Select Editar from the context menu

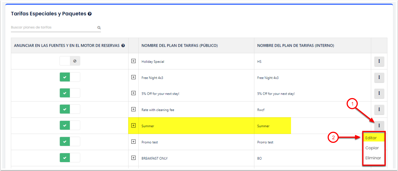pyautogui.click(x=371, y=138)
